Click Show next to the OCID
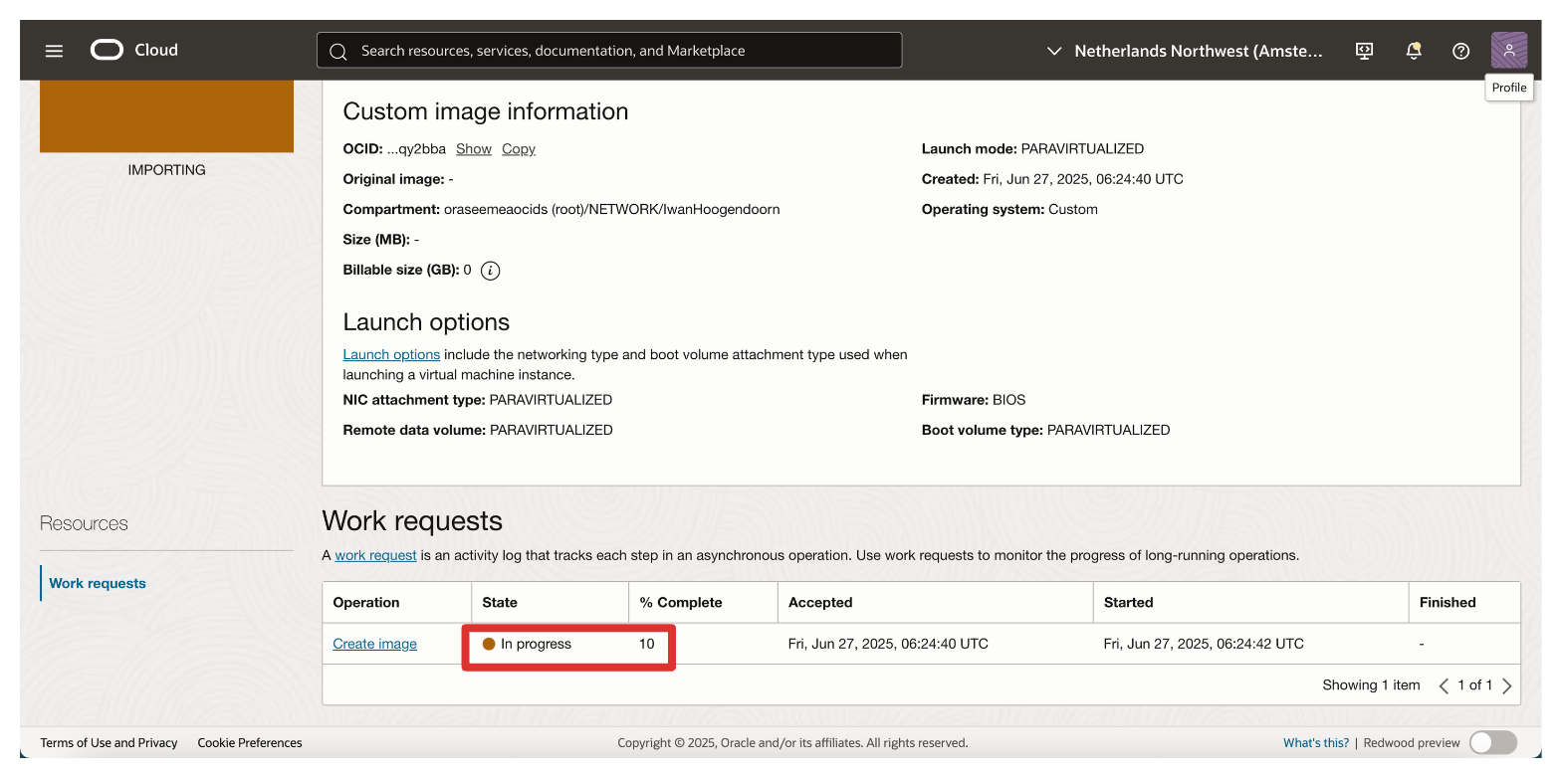This screenshot has width=1561, height=778. tap(473, 149)
